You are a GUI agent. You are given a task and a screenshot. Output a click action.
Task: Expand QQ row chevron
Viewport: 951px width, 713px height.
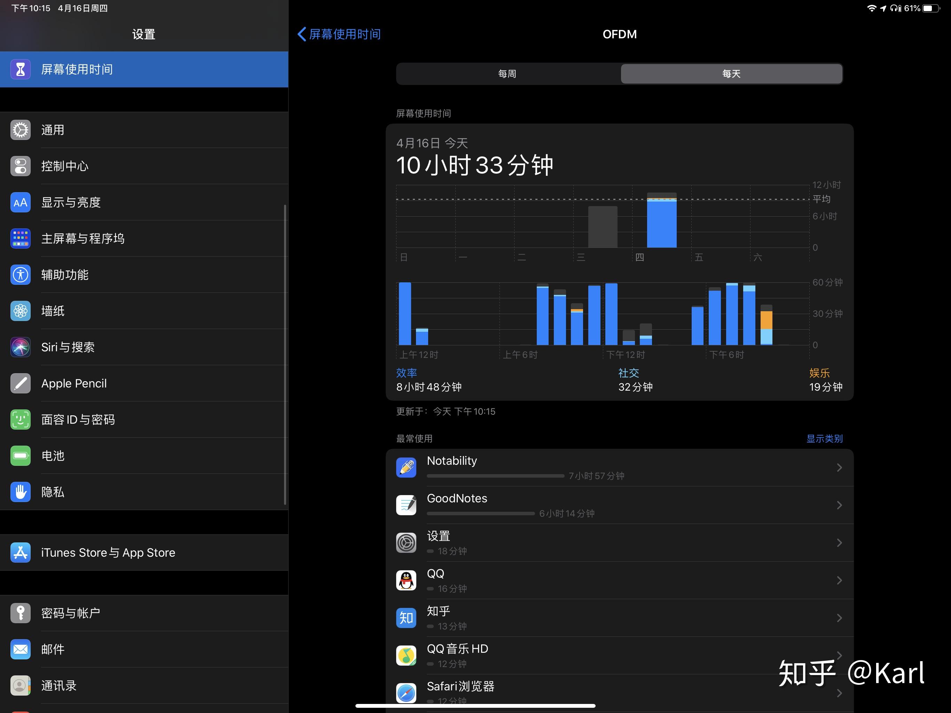tap(839, 580)
